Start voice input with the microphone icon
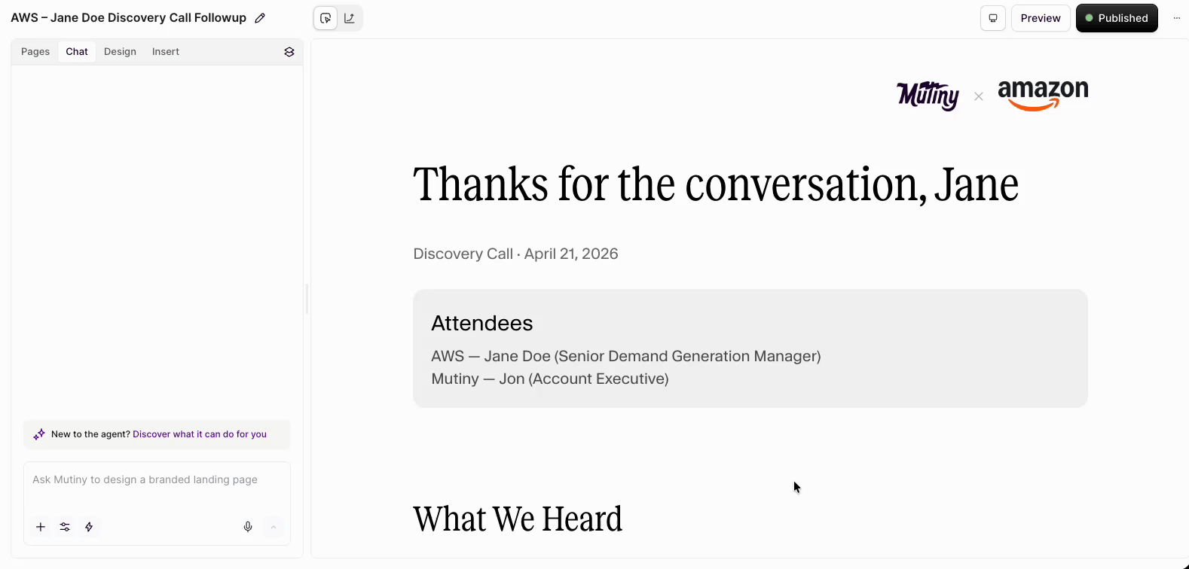Image resolution: width=1189 pixels, height=569 pixels. coord(248,527)
